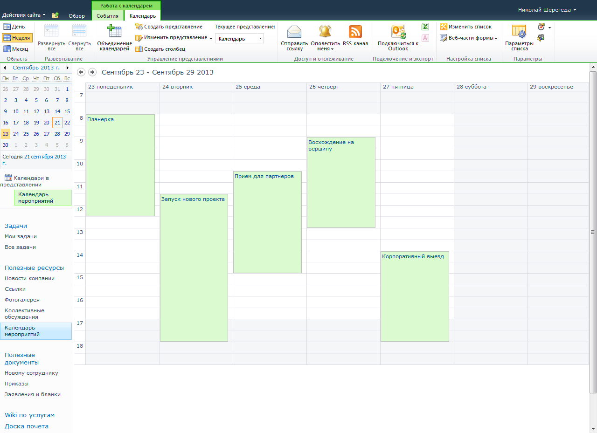Open the current view combo box

pos(239,39)
